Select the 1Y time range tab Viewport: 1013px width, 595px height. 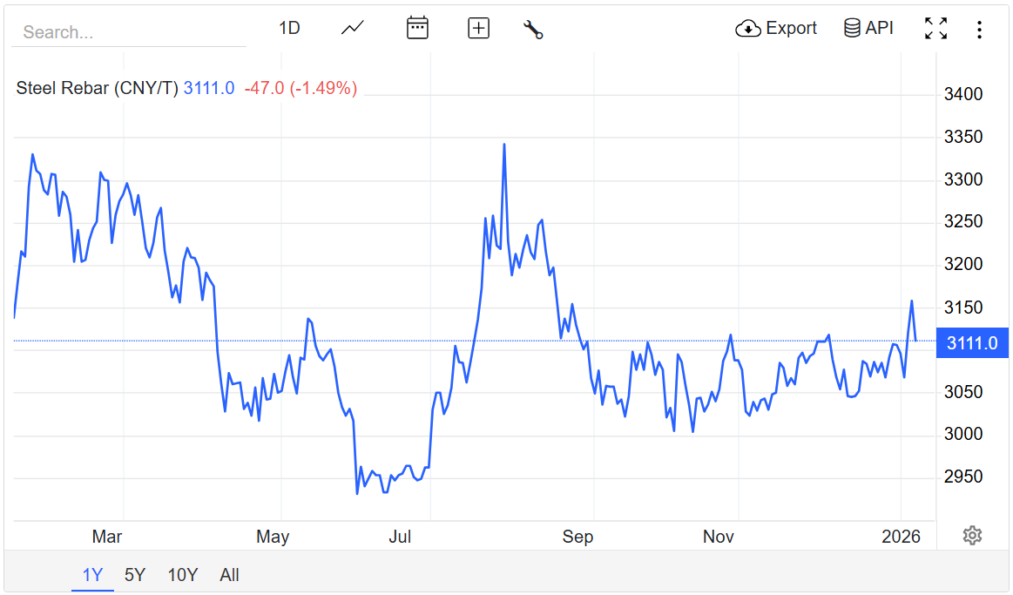click(x=92, y=575)
